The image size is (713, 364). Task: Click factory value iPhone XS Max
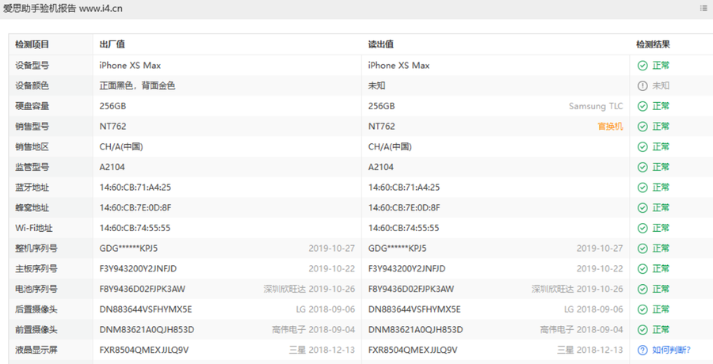tap(130, 66)
